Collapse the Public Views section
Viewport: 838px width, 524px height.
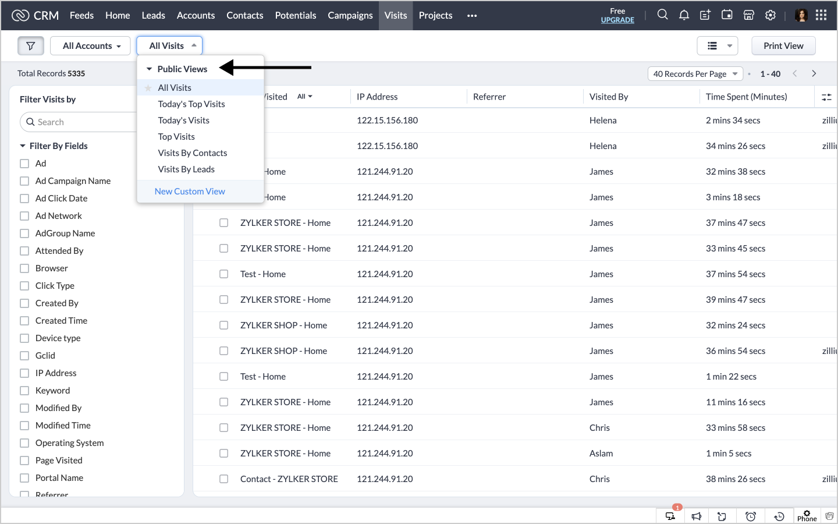click(x=150, y=69)
